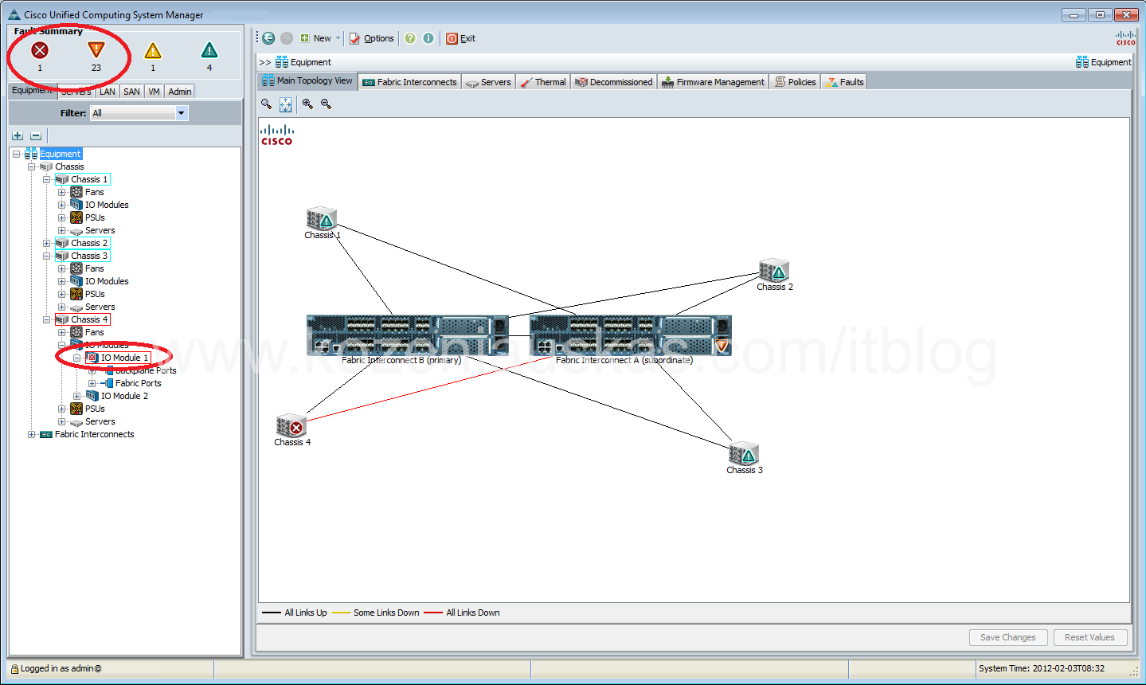Image resolution: width=1146 pixels, height=685 pixels.
Task: Click 'All Links Down' legend text
Action: pos(473,613)
